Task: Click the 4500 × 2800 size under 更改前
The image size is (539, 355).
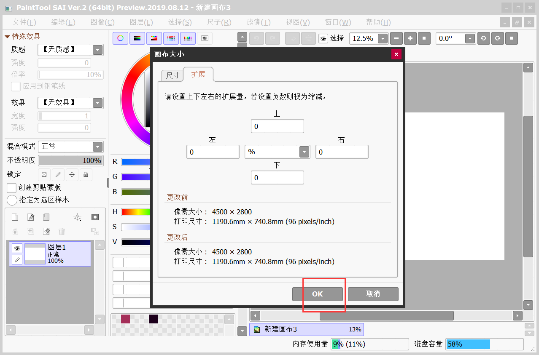Action: pos(232,212)
